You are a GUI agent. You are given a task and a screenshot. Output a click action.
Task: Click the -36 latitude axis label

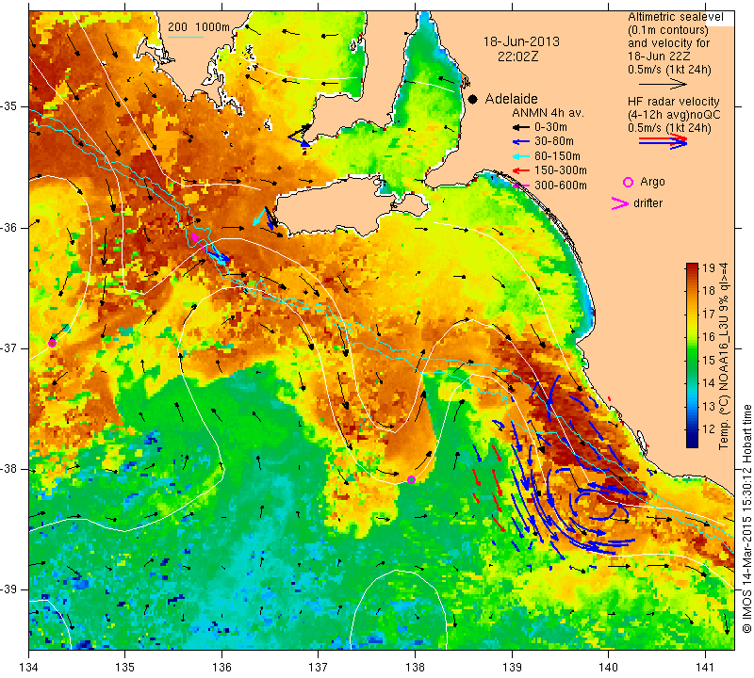click(x=9, y=227)
